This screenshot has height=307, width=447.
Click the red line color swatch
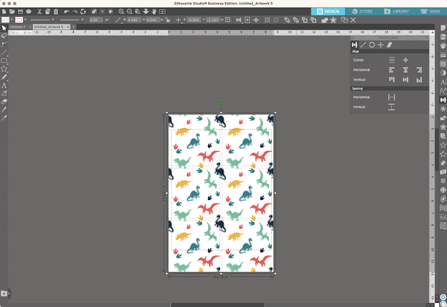pyautogui.click(x=19, y=20)
